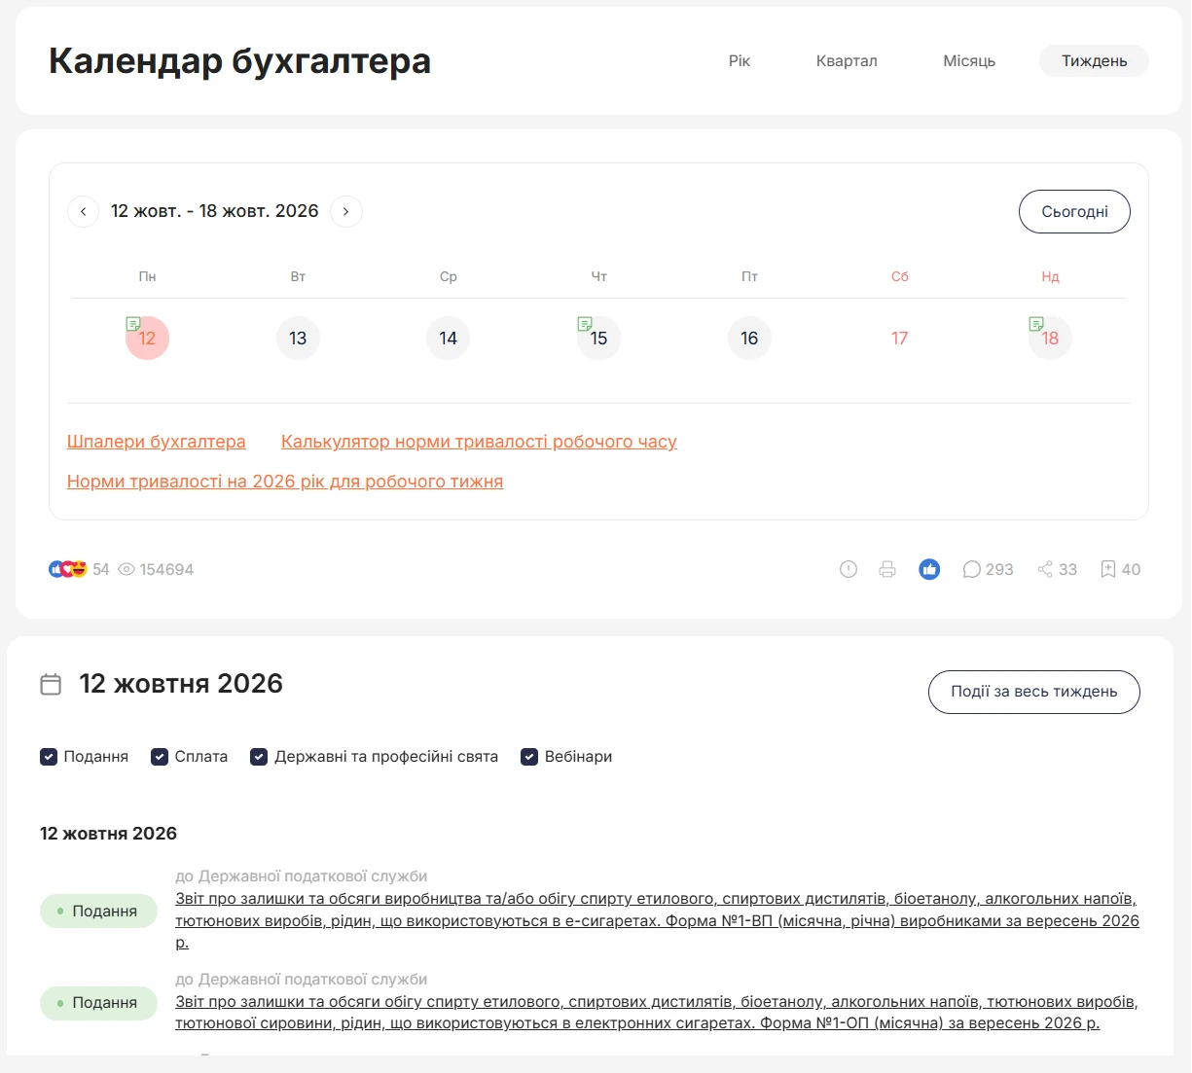Toggle the Вебінари checkbox
The height and width of the screenshot is (1073, 1192).
529,756
